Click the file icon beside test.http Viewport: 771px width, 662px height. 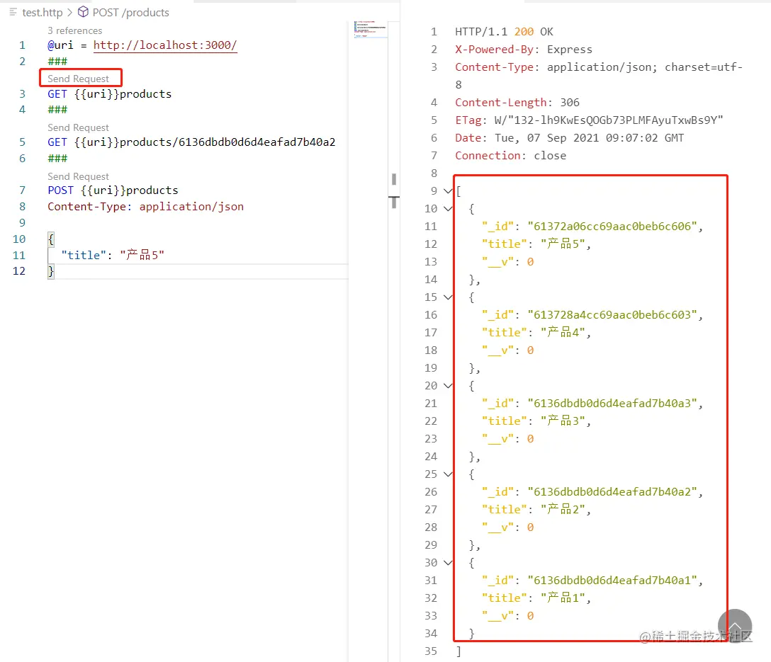[x=13, y=12]
